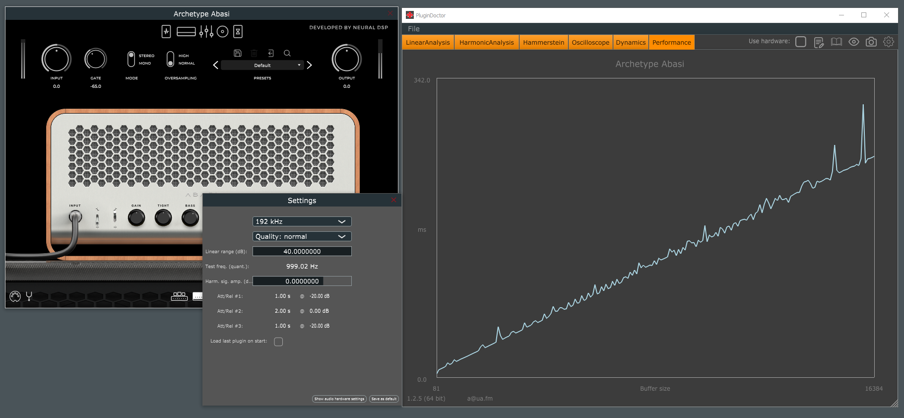
Task: Click the a@ua.fm text in PluginDoctor footer
Action: [x=480, y=398]
